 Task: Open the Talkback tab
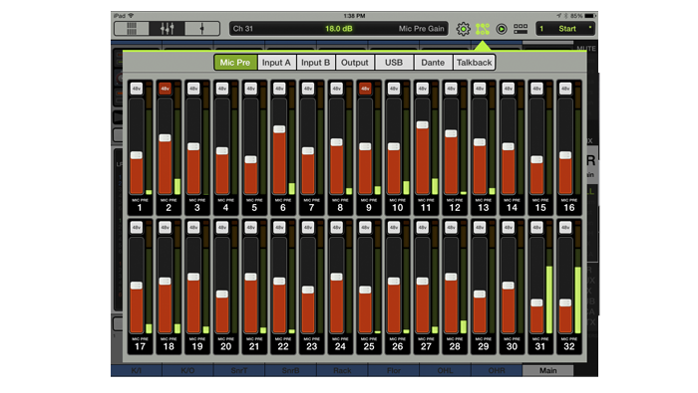(474, 63)
